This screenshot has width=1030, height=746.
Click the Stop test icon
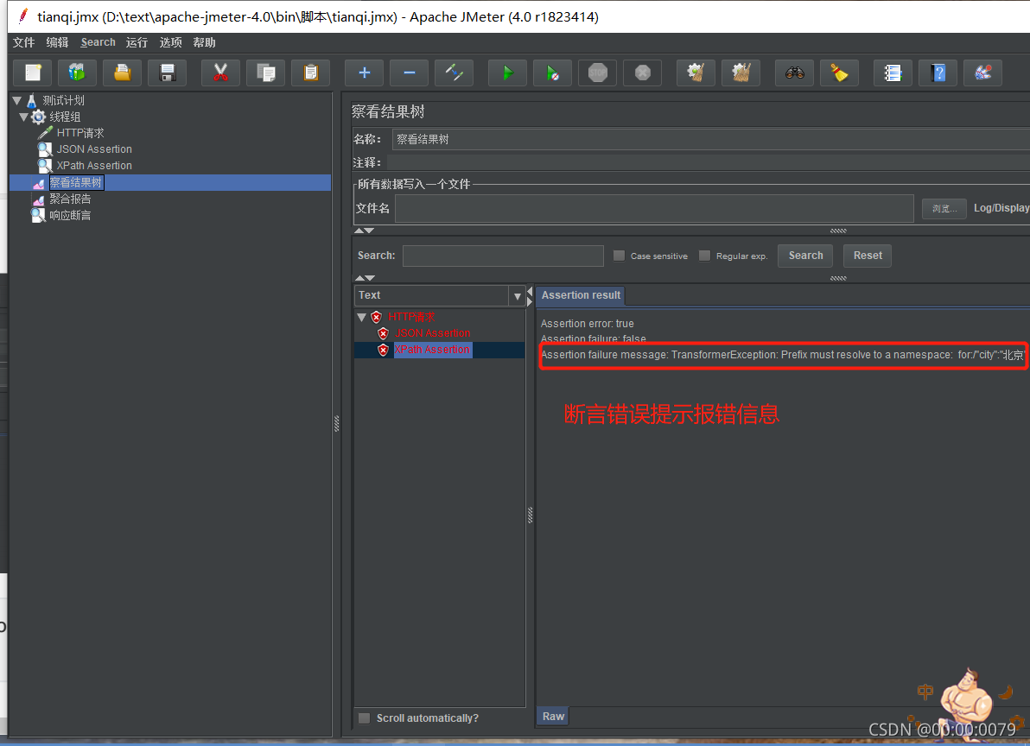point(598,73)
